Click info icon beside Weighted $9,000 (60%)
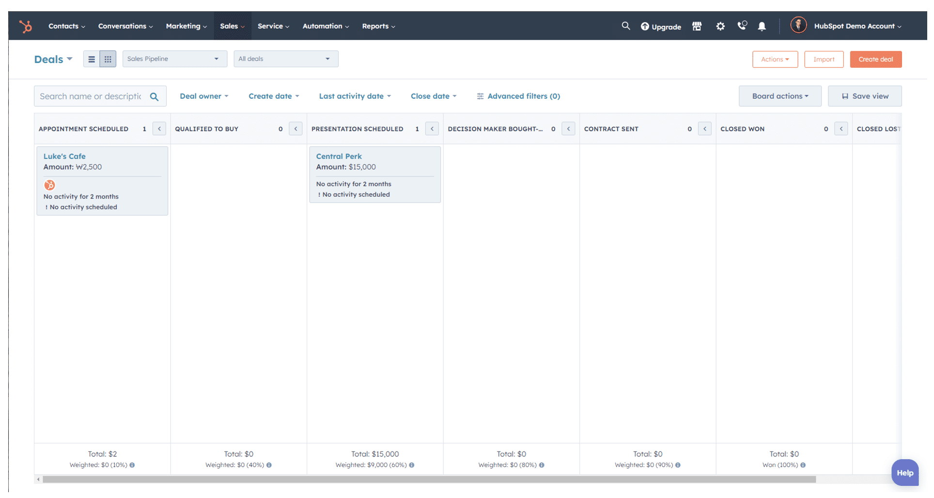Screen dimensions: 934x498 coord(411,465)
